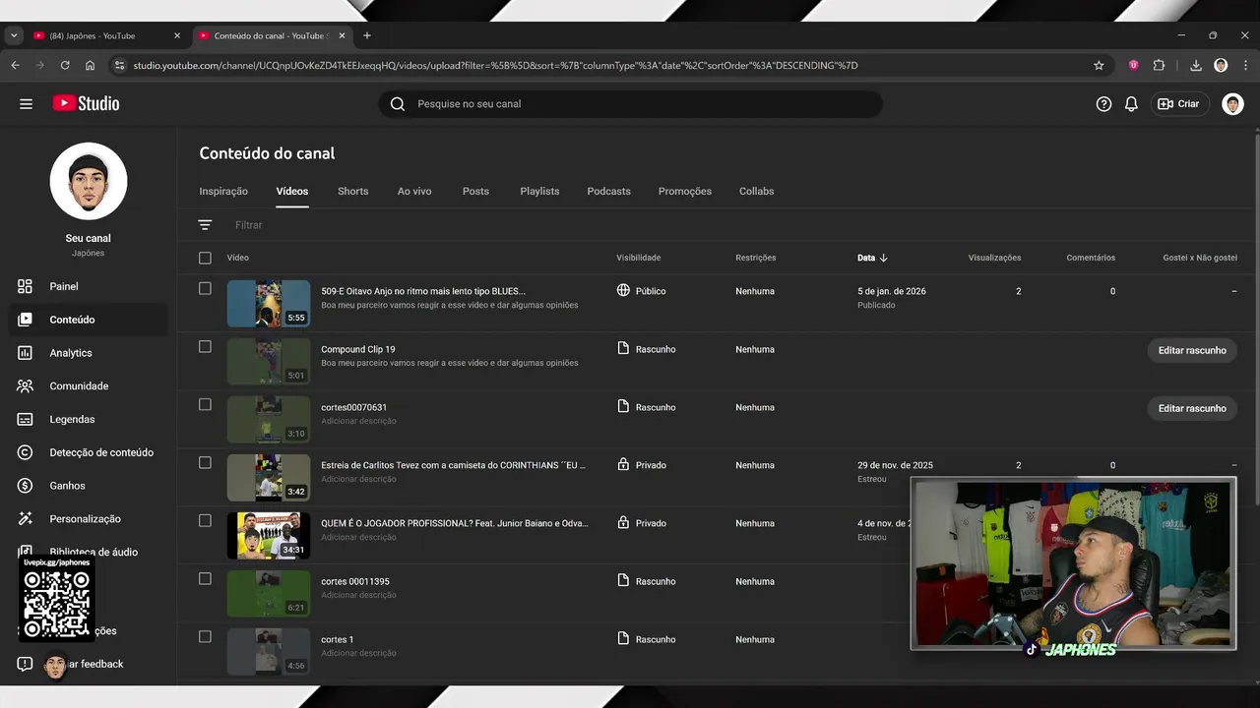Open the Help question mark icon
The height and width of the screenshot is (708, 1260).
pyautogui.click(x=1103, y=104)
